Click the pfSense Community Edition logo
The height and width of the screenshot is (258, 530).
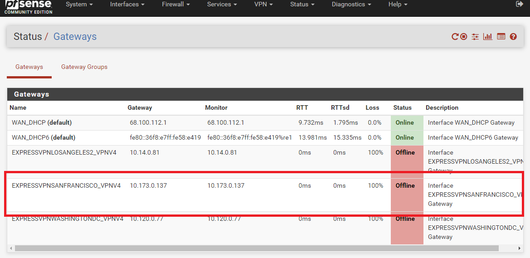[29, 7]
